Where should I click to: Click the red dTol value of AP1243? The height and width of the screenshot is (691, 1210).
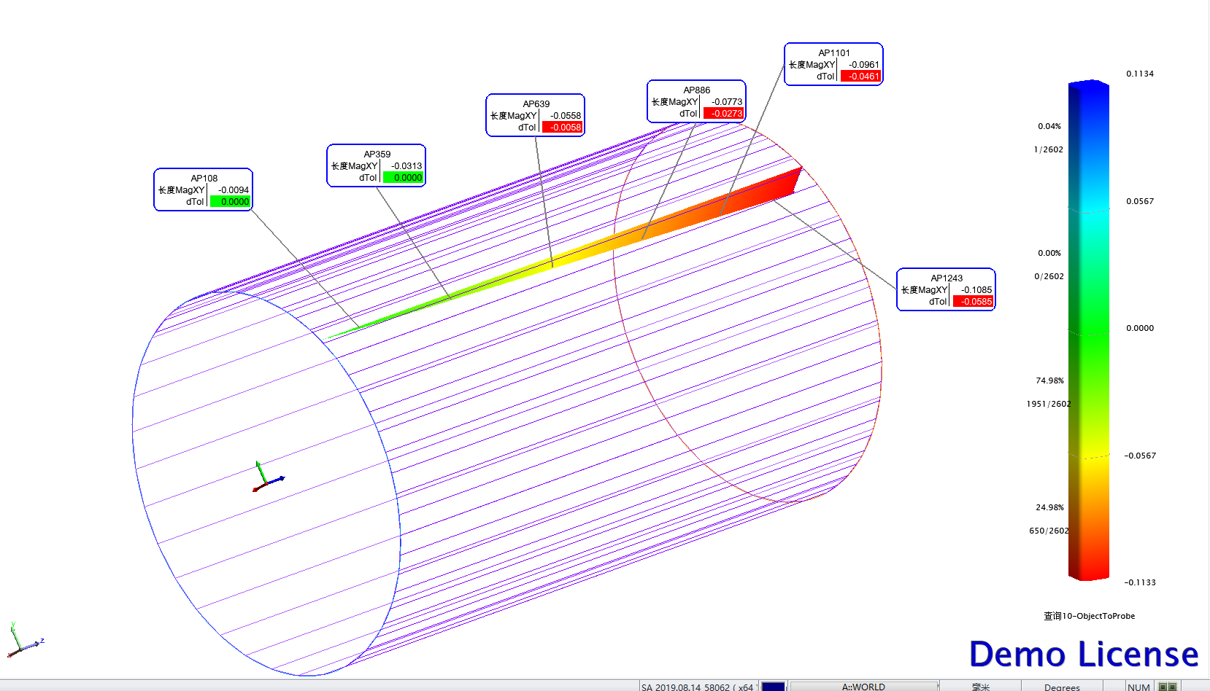(974, 302)
